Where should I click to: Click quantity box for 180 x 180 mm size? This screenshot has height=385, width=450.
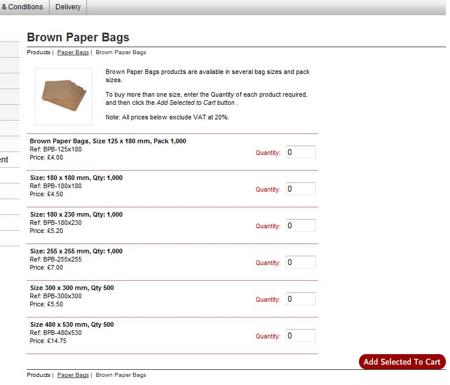301,189
